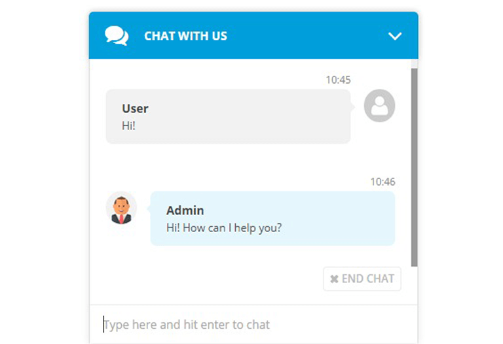Click scrollbar track above the thumb
The height and width of the screenshot is (344, 503).
point(414,63)
